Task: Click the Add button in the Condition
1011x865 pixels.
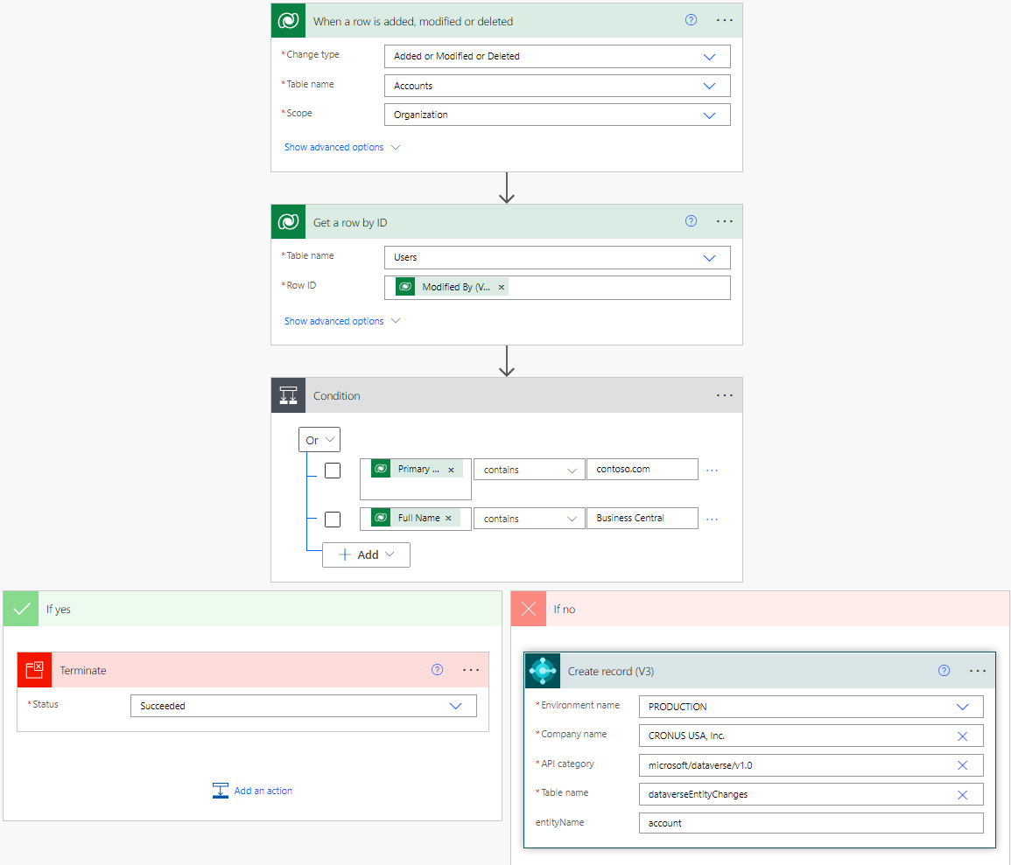Action: [366, 555]
